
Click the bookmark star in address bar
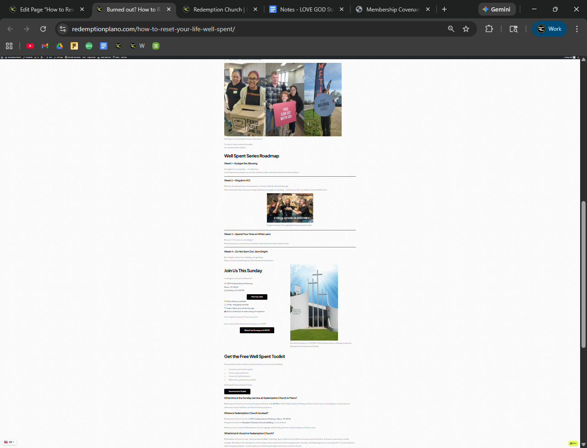(x=466, y=29)
